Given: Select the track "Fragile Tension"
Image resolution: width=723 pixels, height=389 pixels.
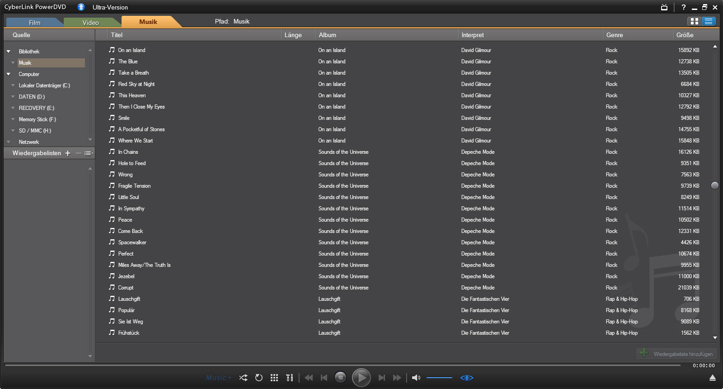Looking at the screenshot, I should [135, 186].
